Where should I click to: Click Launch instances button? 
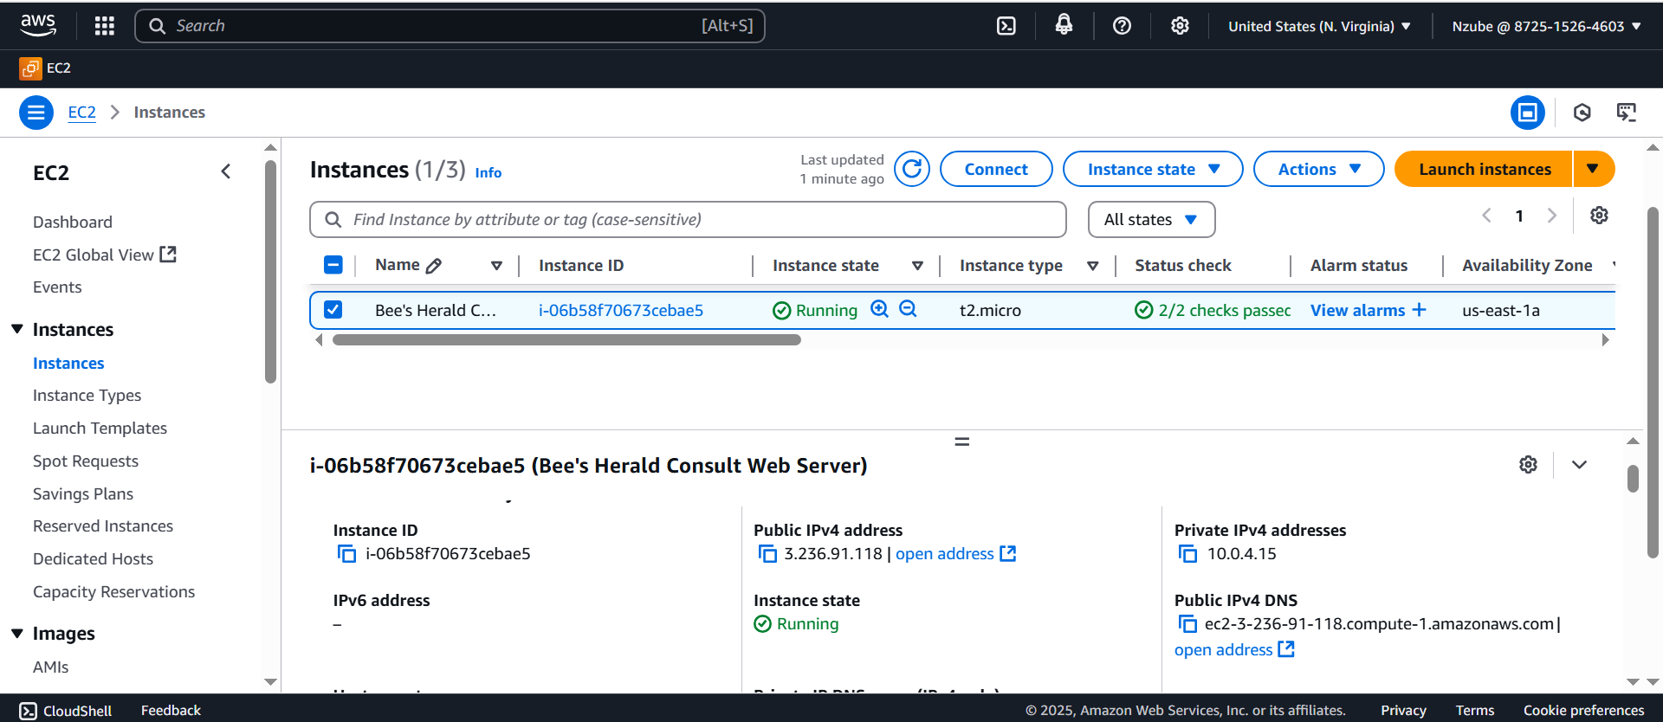click(x=1484, y=169)
